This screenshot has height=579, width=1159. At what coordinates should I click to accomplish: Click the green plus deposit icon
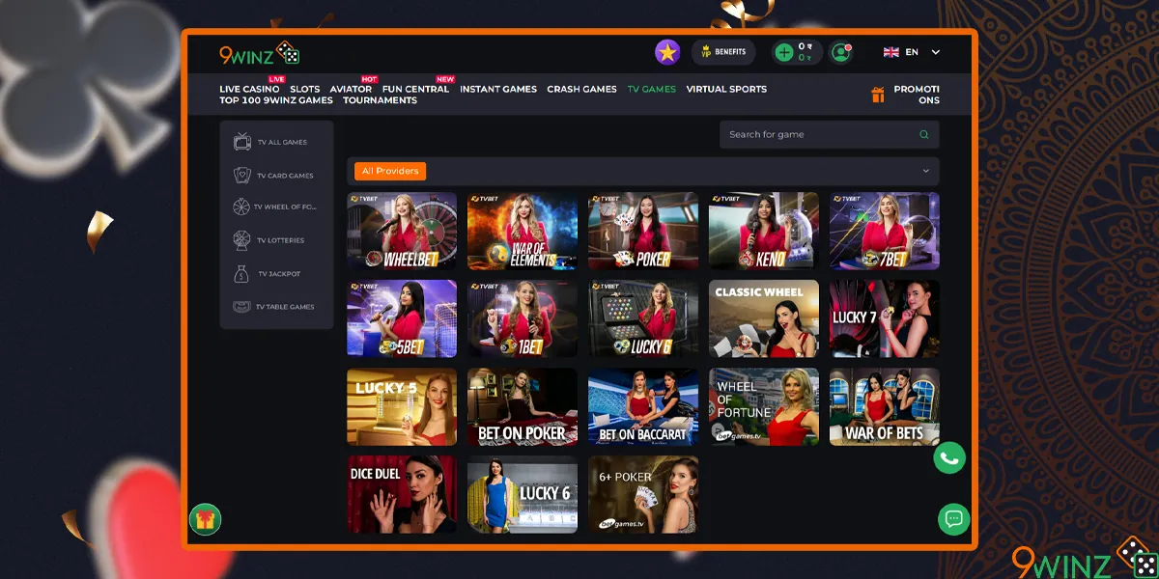[x=784, y=52]
